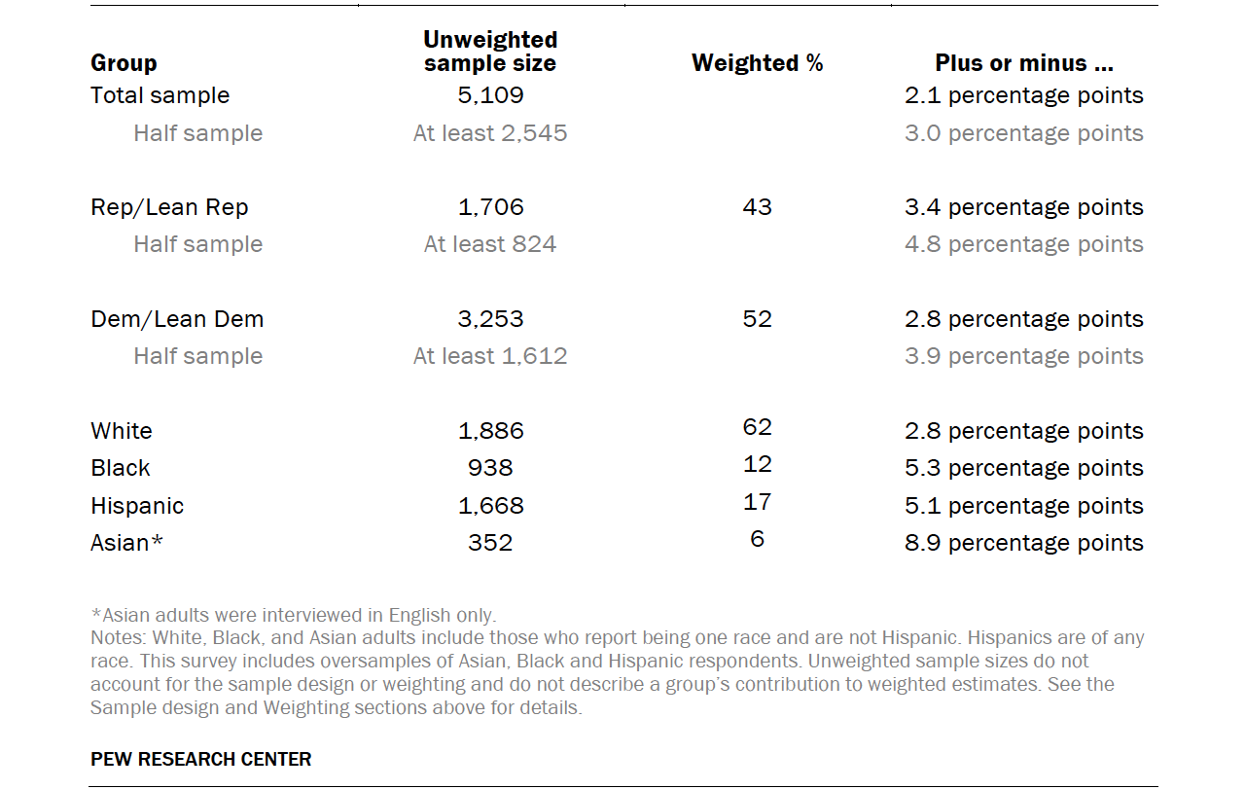This screenshot has height=790, width=1245.
Task: Select the weighted value 62
Action: (757, 427)
